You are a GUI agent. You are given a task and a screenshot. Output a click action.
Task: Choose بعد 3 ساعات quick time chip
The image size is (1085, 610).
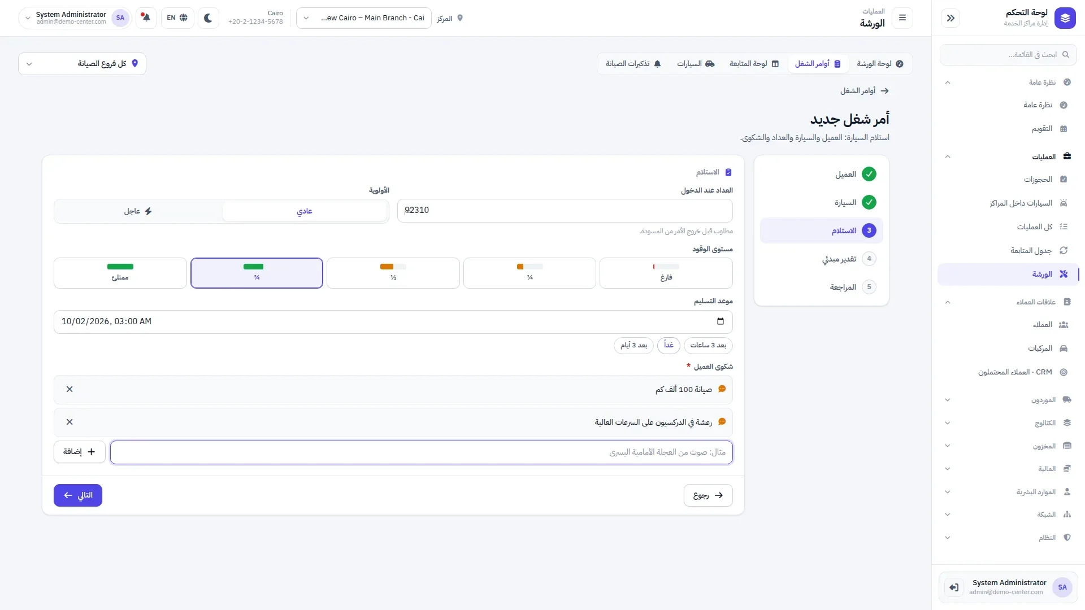click(x=708, y=345)
